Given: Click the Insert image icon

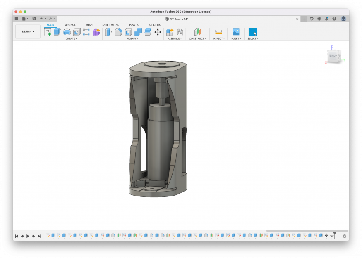Looking at the screenshot, I should (x=236, y=32).
